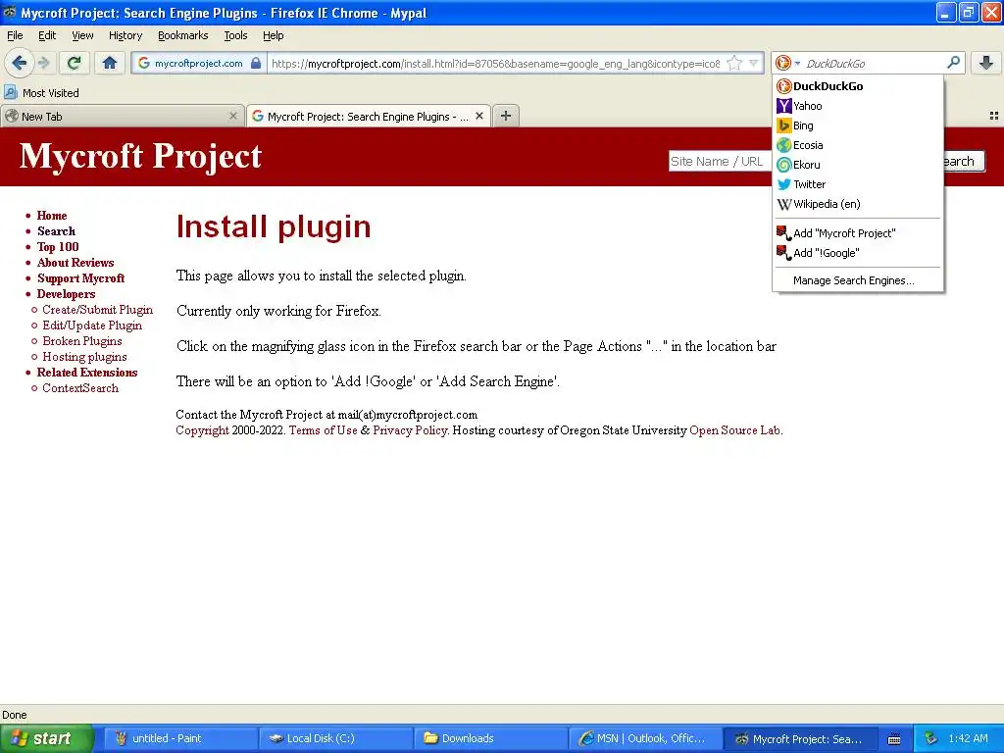Open the File menu

coord(15,36)
